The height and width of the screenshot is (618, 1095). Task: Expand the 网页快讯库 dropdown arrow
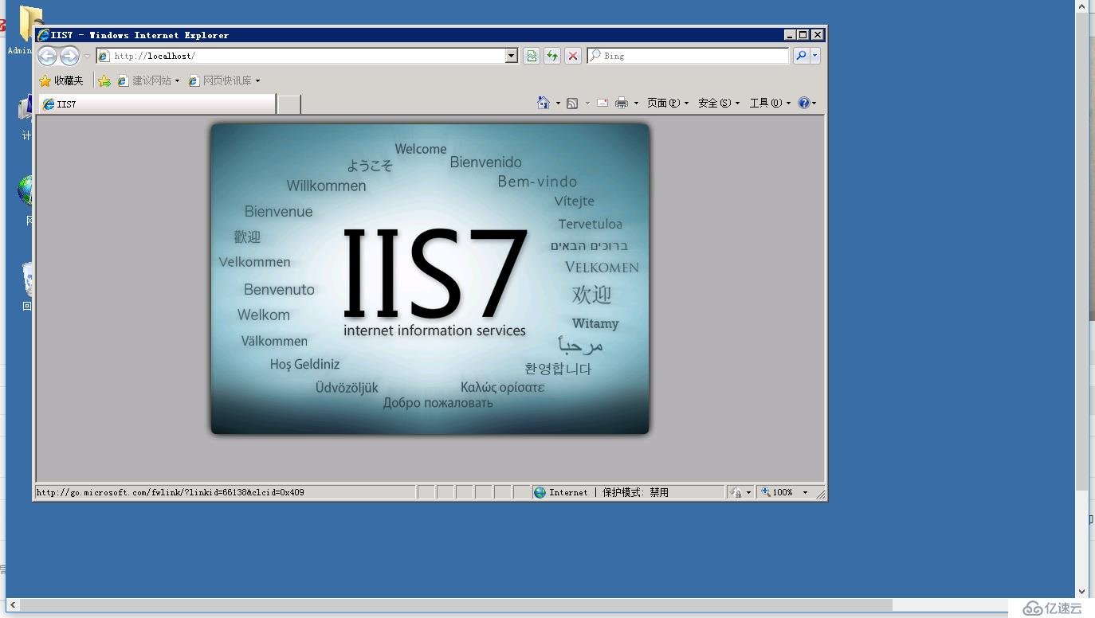(x=257, y=81)
